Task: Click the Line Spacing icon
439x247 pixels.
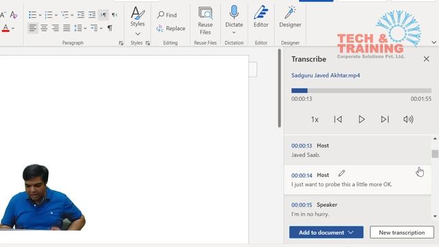Action: 78,28
